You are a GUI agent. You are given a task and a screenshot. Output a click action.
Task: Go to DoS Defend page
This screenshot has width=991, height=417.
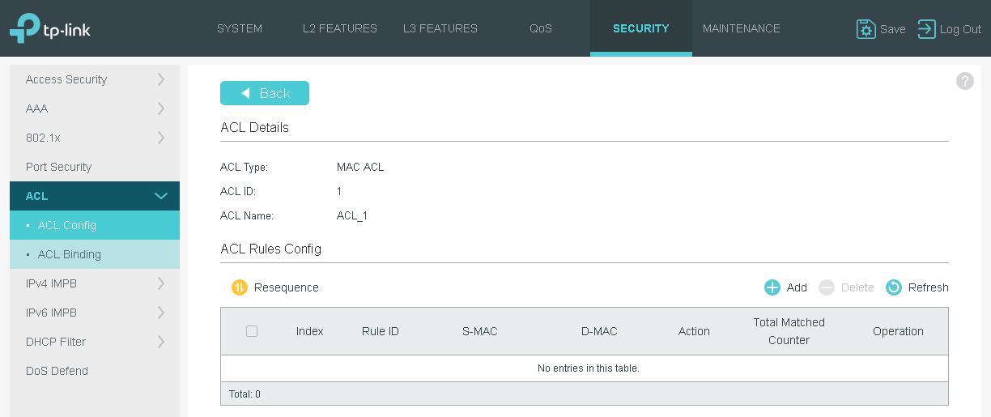(57, 371)
